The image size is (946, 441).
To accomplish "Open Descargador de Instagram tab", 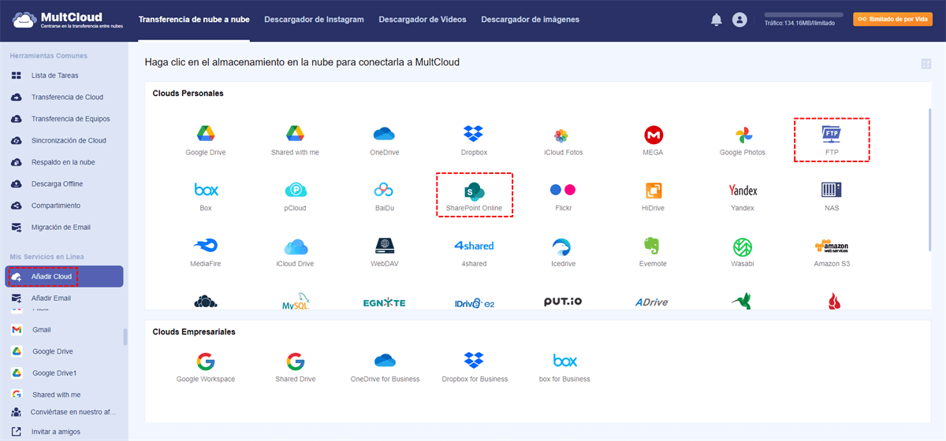I will click(314, 19).
